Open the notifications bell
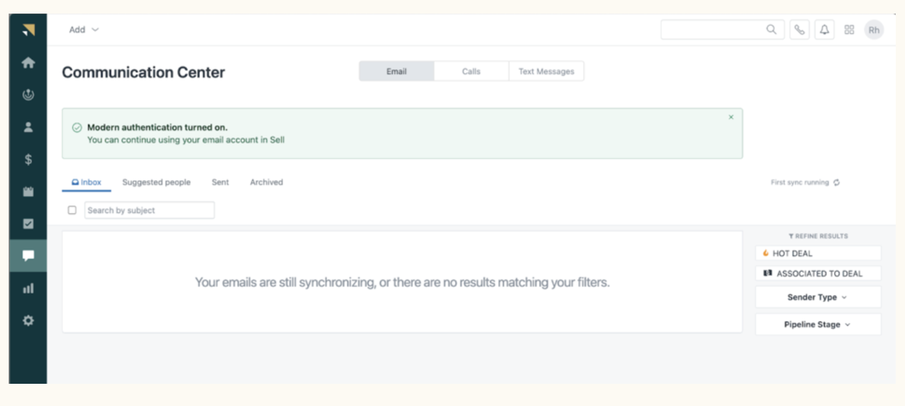 click(824, 30)
